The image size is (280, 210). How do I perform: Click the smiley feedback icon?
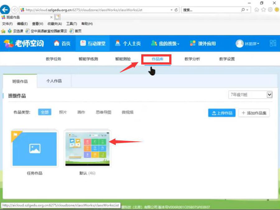click(277, 10)
